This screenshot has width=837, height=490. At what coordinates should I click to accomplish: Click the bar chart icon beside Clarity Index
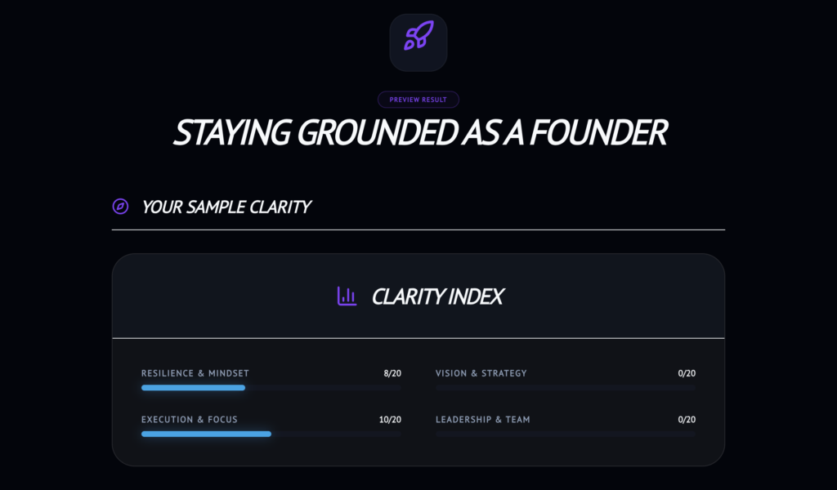point(347,296)
